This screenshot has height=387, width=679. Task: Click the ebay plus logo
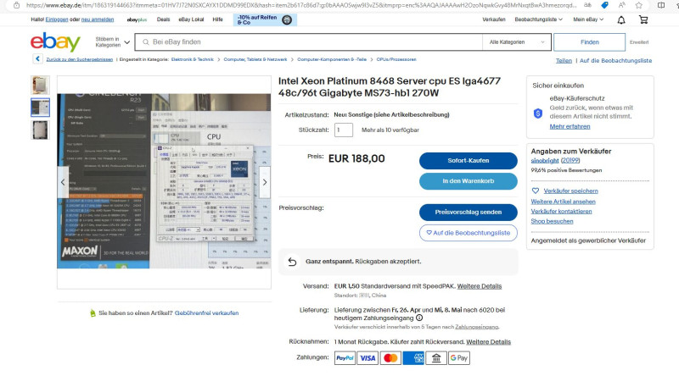[137, 19]
